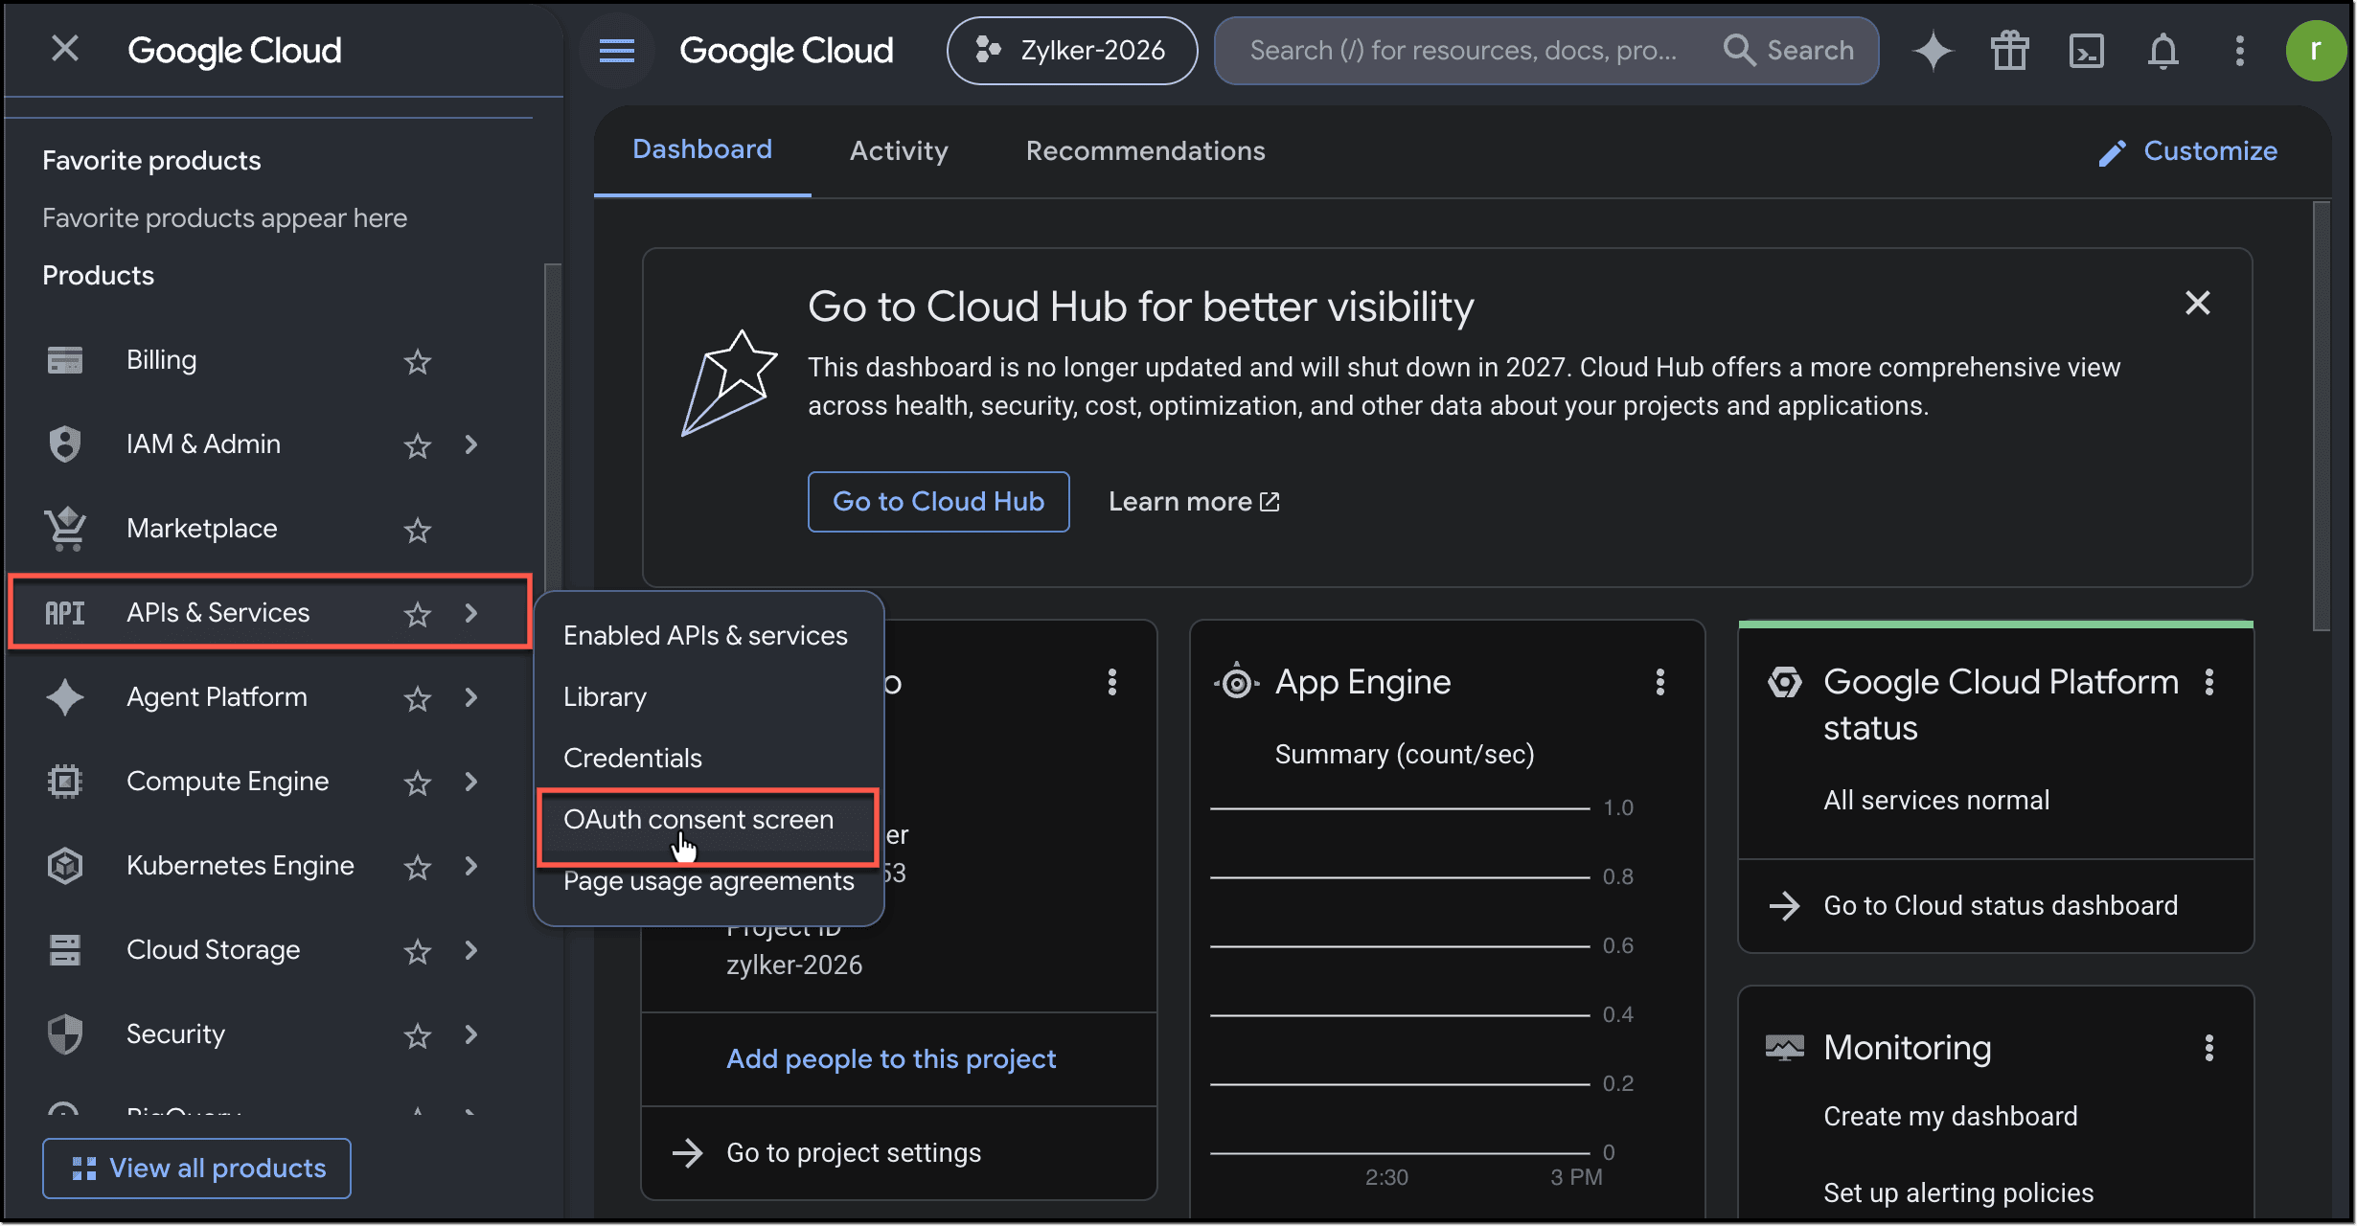Click Go to Cloud Hub button
The width and height of the screenshot is (2357, 1226).
pos(938,502)
